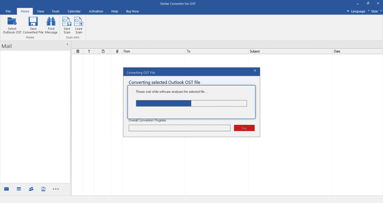Screen dimensions: 383x203
Task: Click the red Stop button
Action: point(244,128)
